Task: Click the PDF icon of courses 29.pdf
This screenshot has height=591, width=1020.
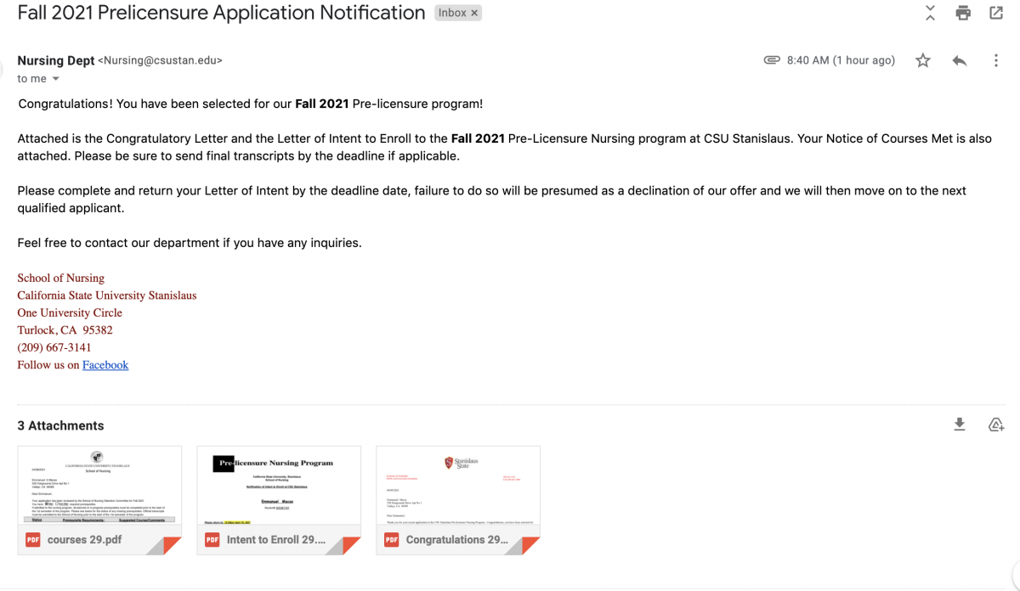Action: (x=33, y=539)
